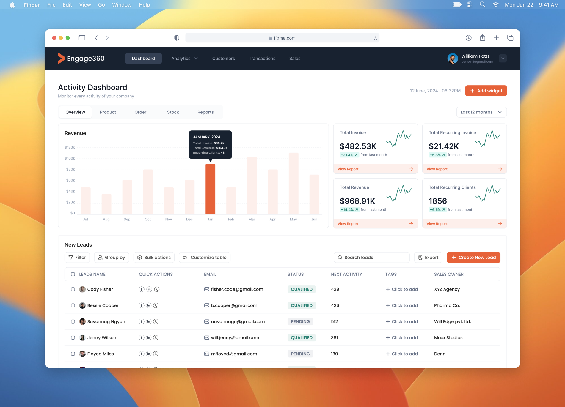The image size is (565, 407).
Task: Click the Create New Lead button
Action: click(473, 257)
